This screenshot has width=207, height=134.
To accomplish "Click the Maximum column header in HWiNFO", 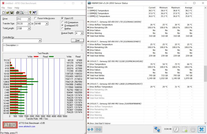I will (176, 8).
